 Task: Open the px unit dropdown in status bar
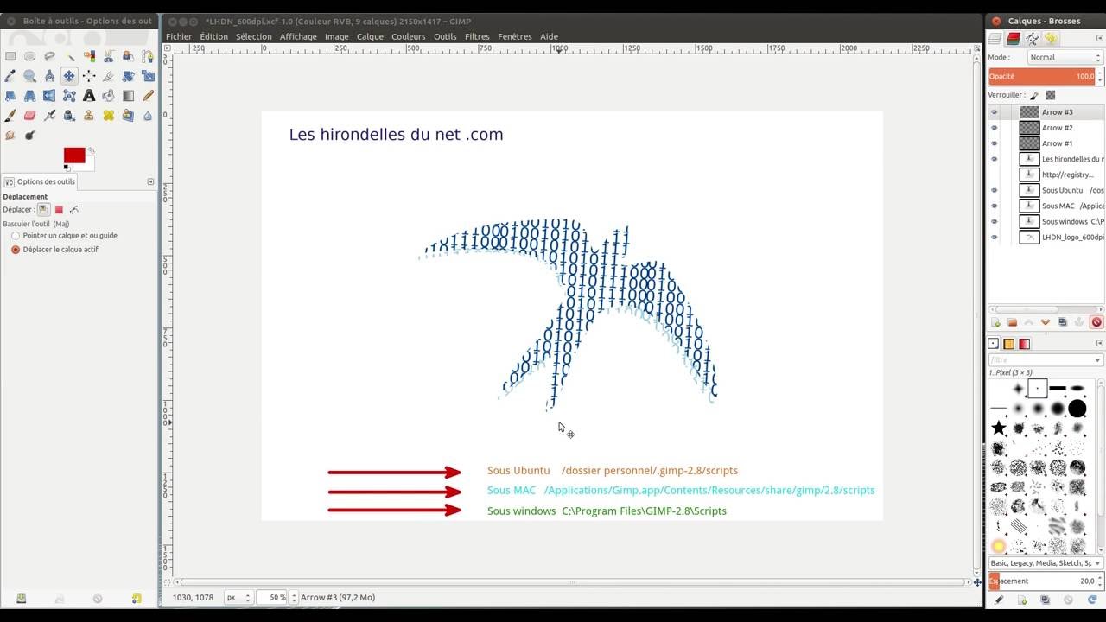[238, 597]
